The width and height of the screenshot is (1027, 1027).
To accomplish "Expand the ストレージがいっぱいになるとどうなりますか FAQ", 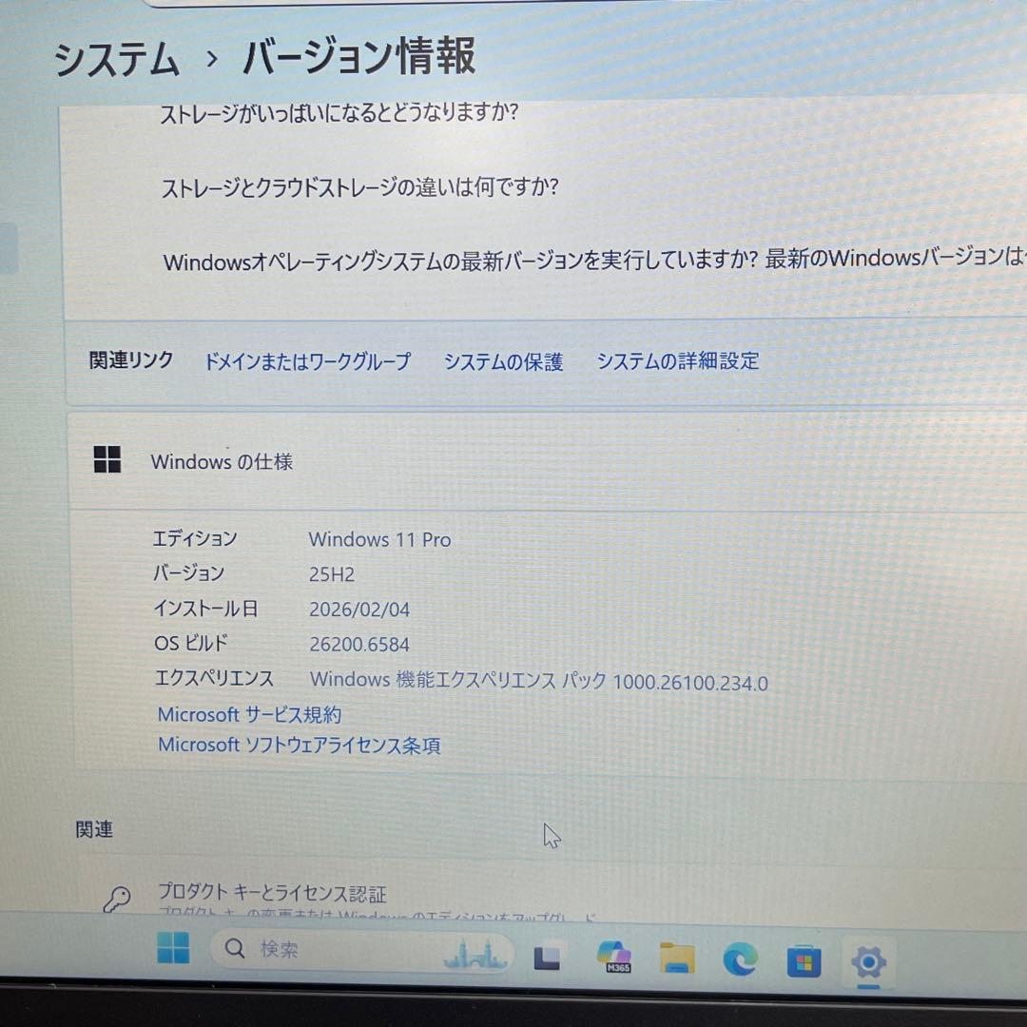I will pos(339,112).
